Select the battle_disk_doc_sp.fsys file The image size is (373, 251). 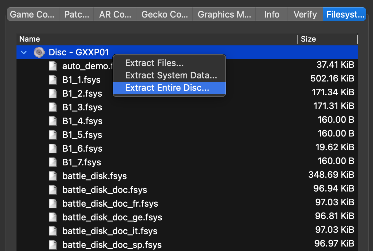[x=112, y=245]
